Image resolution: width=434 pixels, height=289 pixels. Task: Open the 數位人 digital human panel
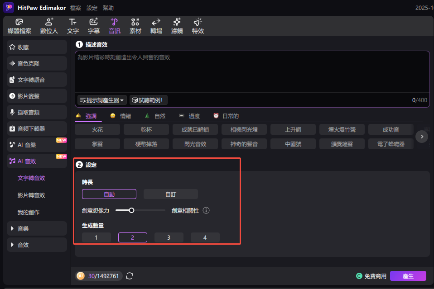[x=49, y=26]
